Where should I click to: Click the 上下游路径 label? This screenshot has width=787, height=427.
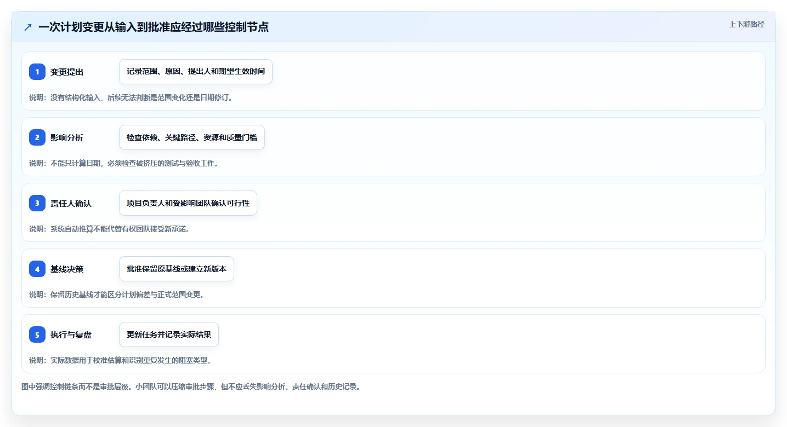746,24
